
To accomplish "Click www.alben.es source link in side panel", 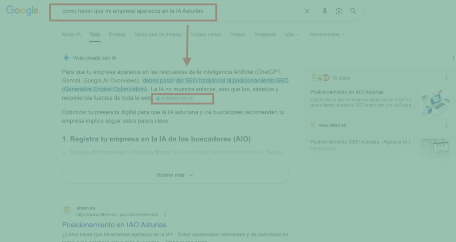I will coord(332,125).
